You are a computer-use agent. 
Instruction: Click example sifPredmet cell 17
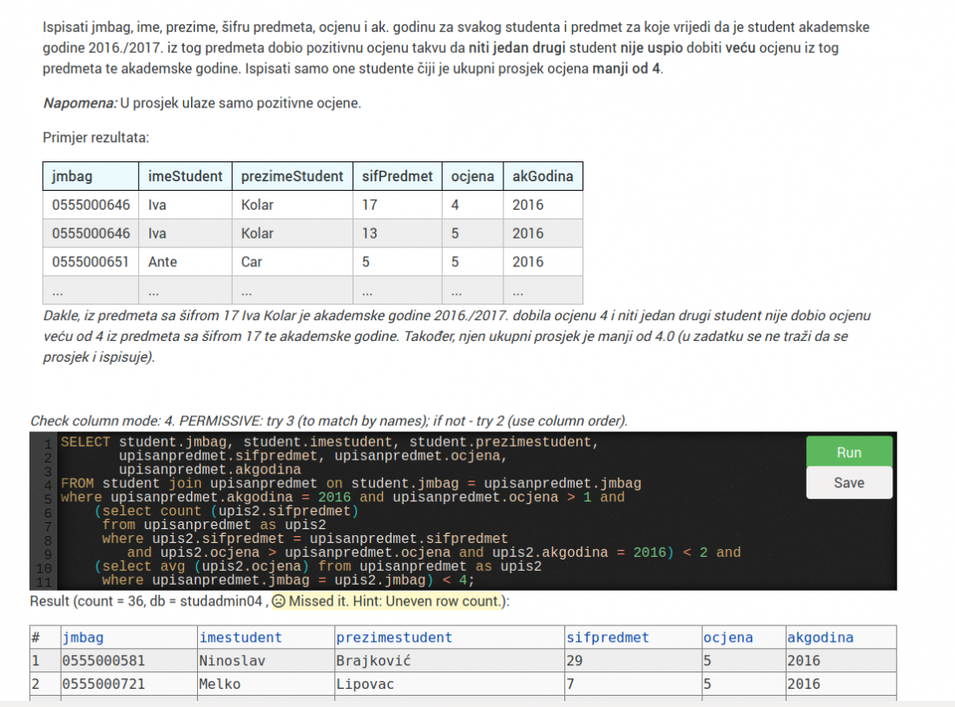coord(397,205)
